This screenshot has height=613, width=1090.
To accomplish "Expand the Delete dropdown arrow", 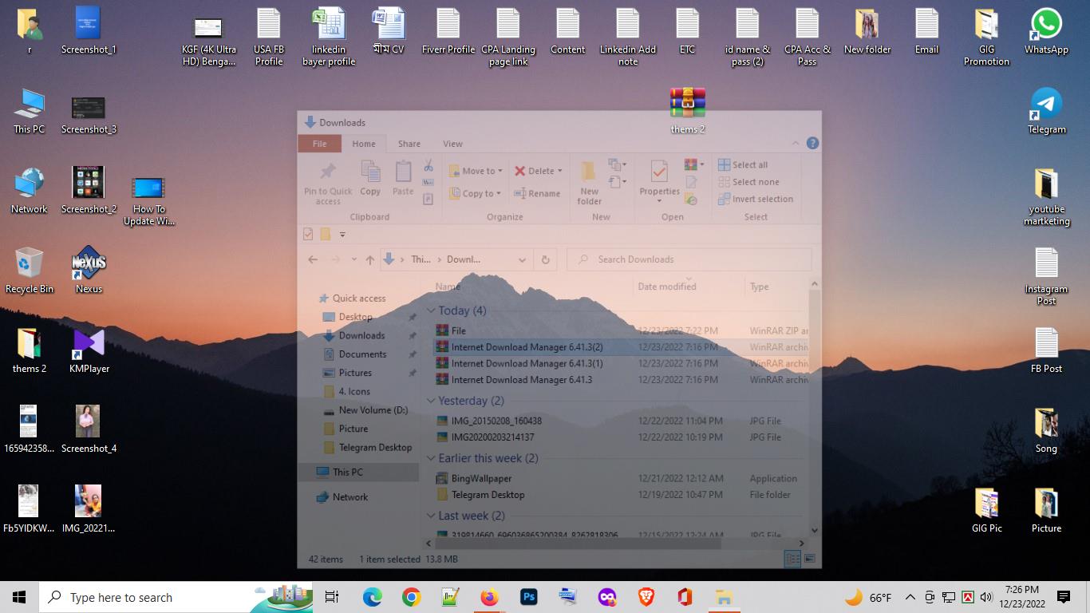I will pyautogui.click(x=560, y=171).
